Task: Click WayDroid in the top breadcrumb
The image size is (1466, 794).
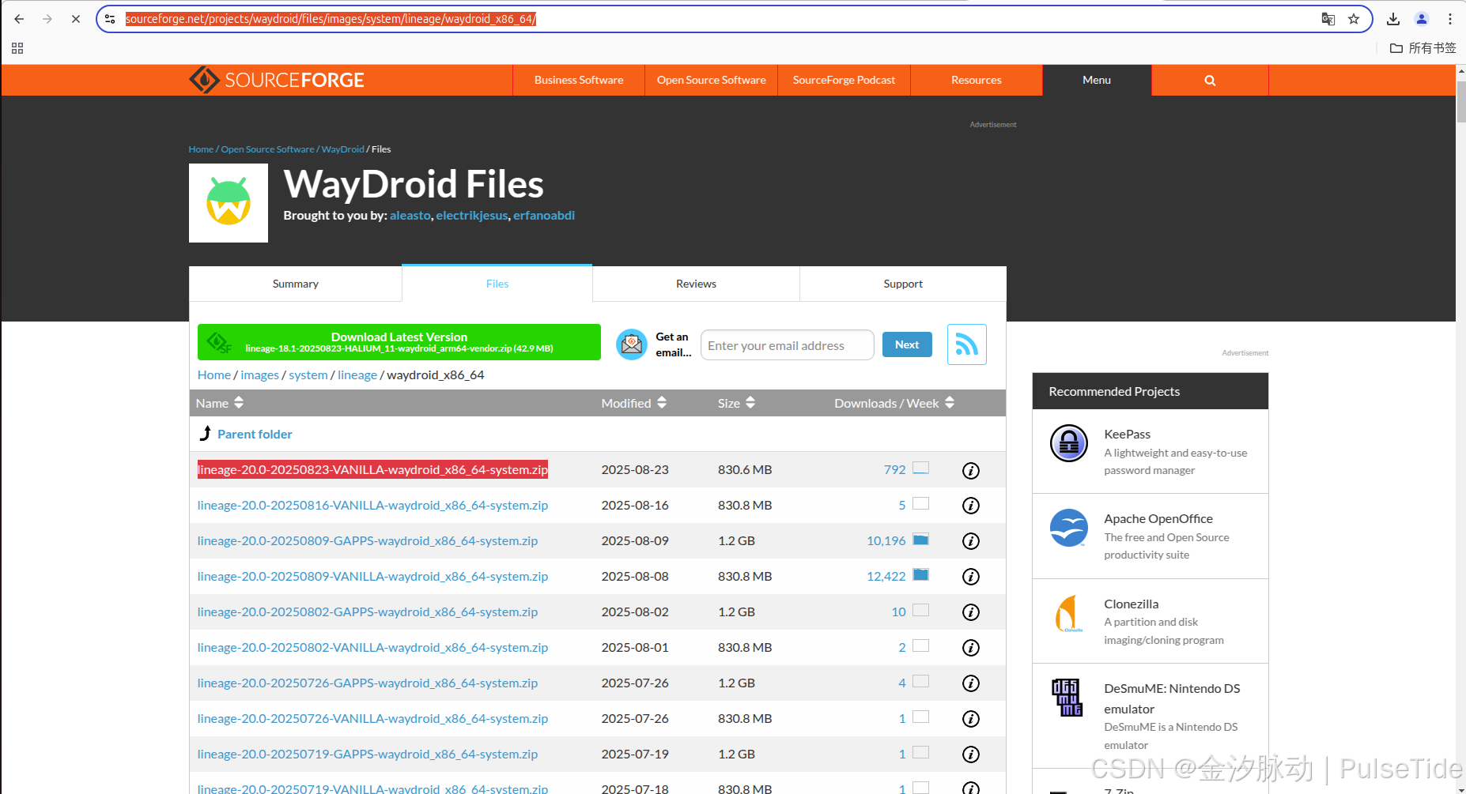Action: (342, 149)
